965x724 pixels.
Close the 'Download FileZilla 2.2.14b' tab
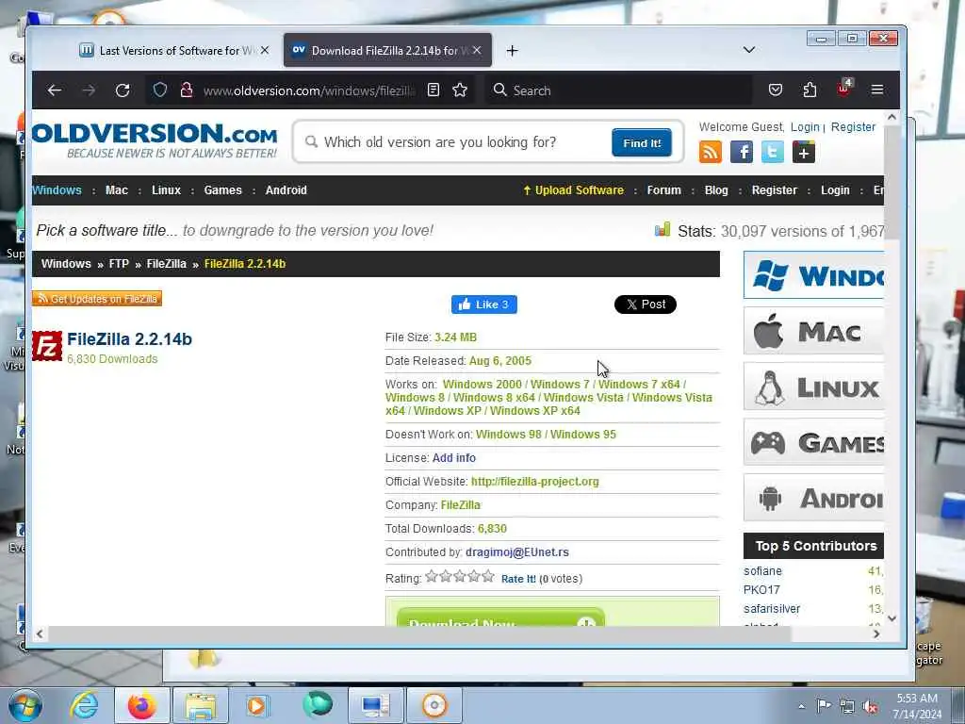tap(477, 51)
